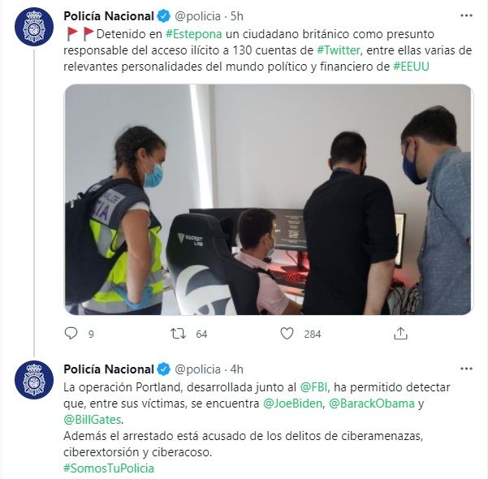Like the tweet with 284 likes
Image resolution: width=488 pixels, height=479 pixels.
pyautogui.click(x=287, y=334)
